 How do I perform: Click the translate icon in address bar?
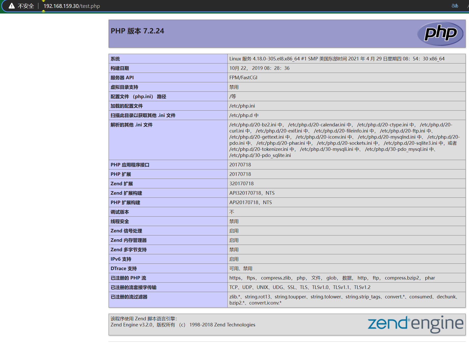click(455, 6)
